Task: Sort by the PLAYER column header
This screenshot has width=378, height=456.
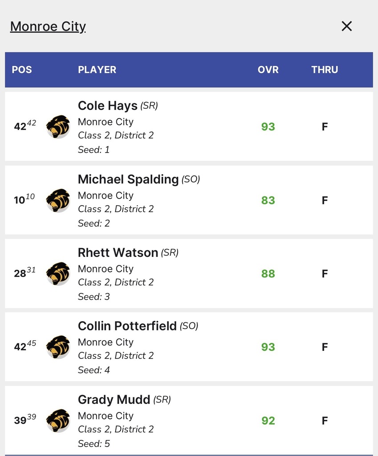Action: (x=97, y=69)
